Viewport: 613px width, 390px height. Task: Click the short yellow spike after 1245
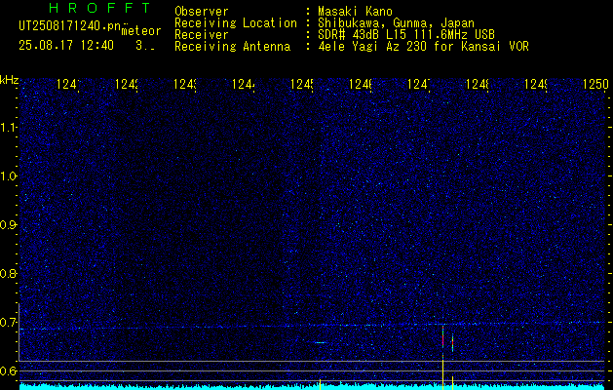320,384
